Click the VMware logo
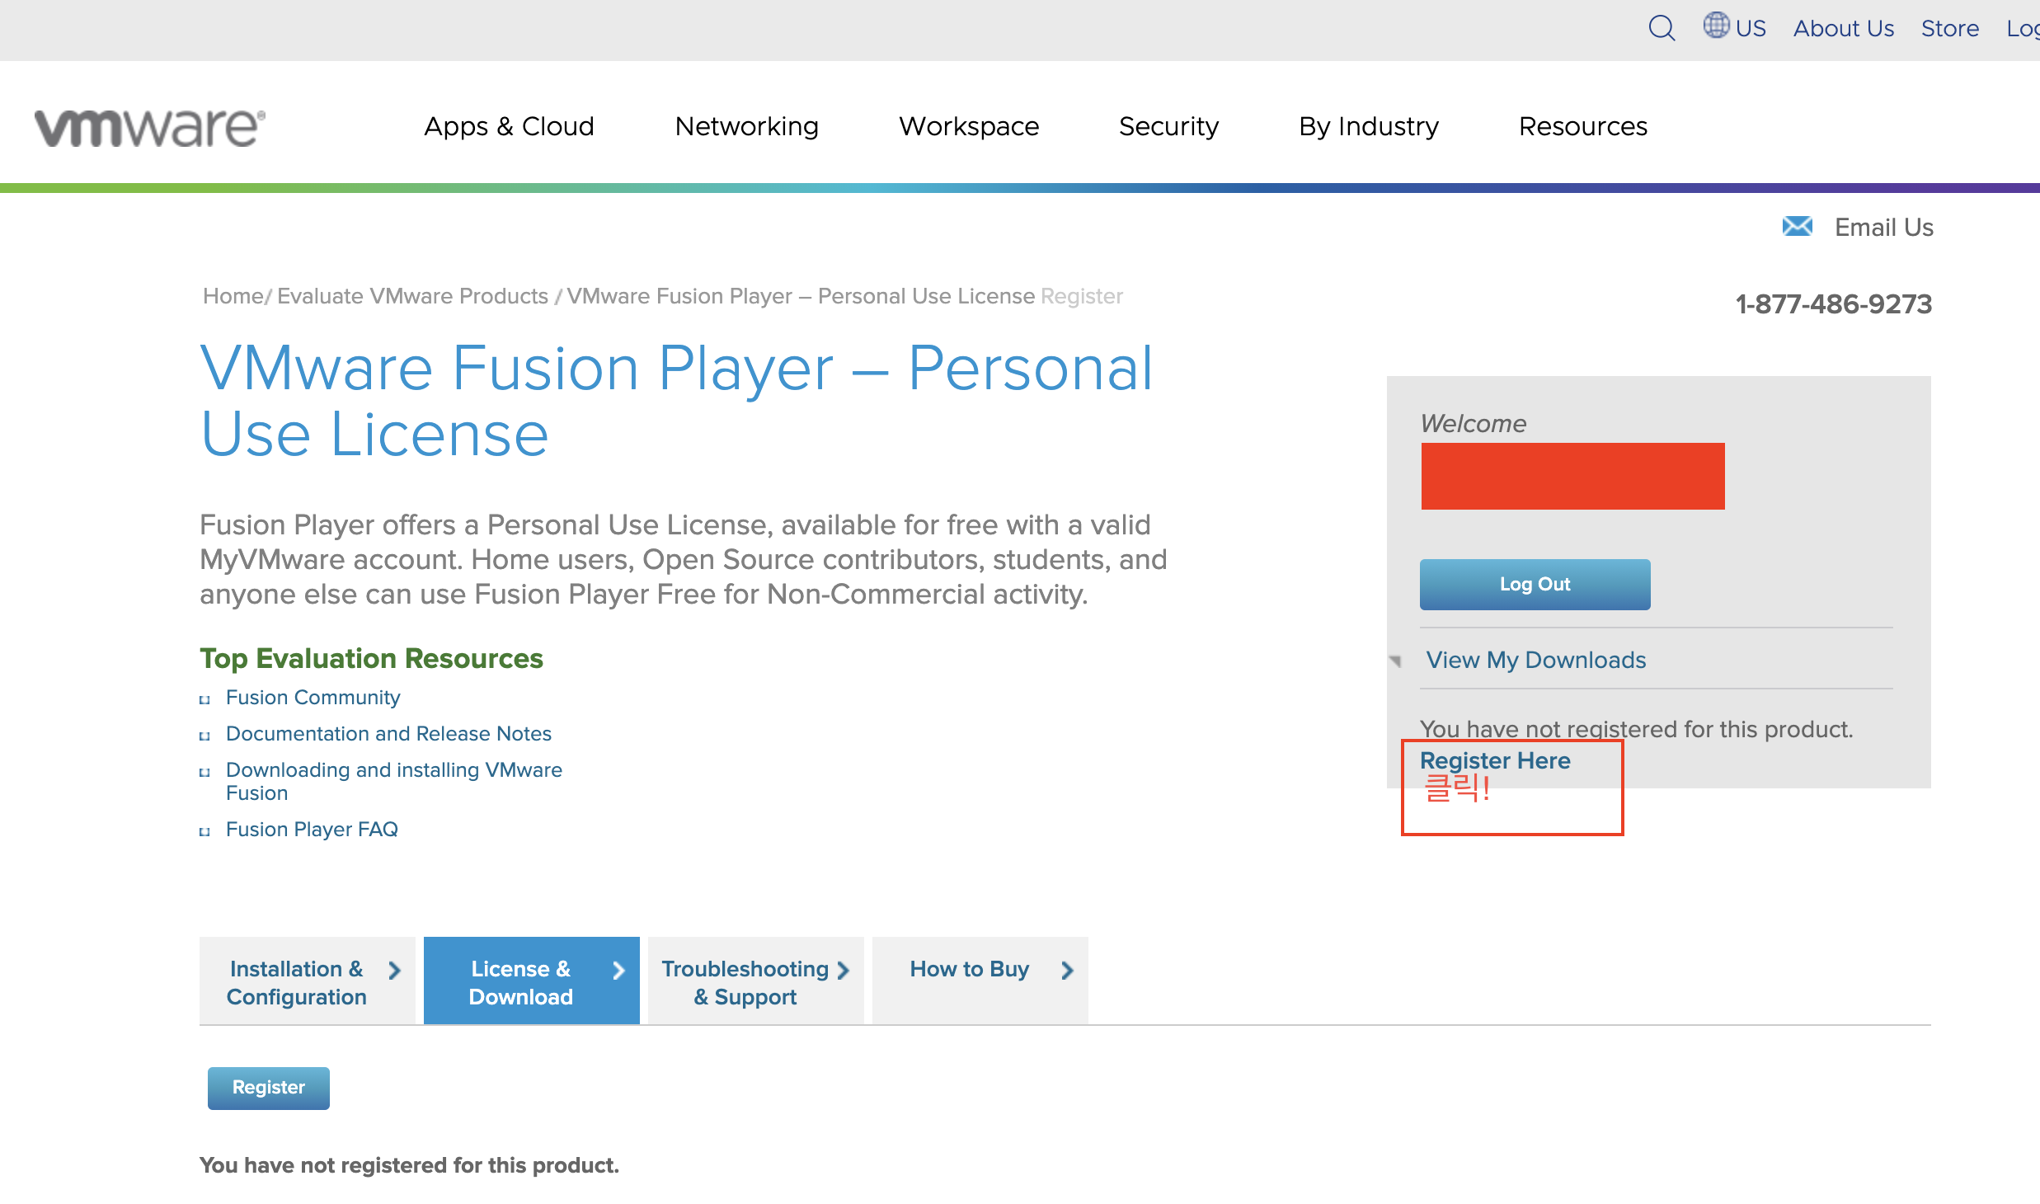Viewport: 2040px width, 1204px height. coord(149,127)
